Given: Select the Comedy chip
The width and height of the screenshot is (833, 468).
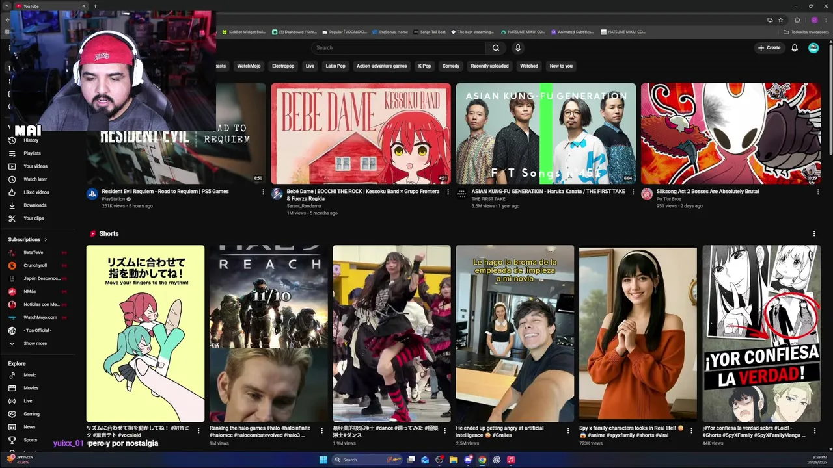Looking at the screenshot, I should coord(451,66).
